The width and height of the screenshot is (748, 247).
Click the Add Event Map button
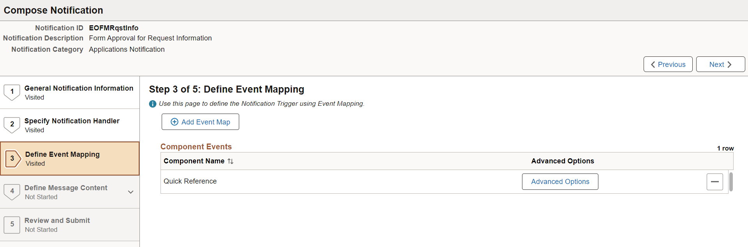pyautogui.click(x=200, y=122)
